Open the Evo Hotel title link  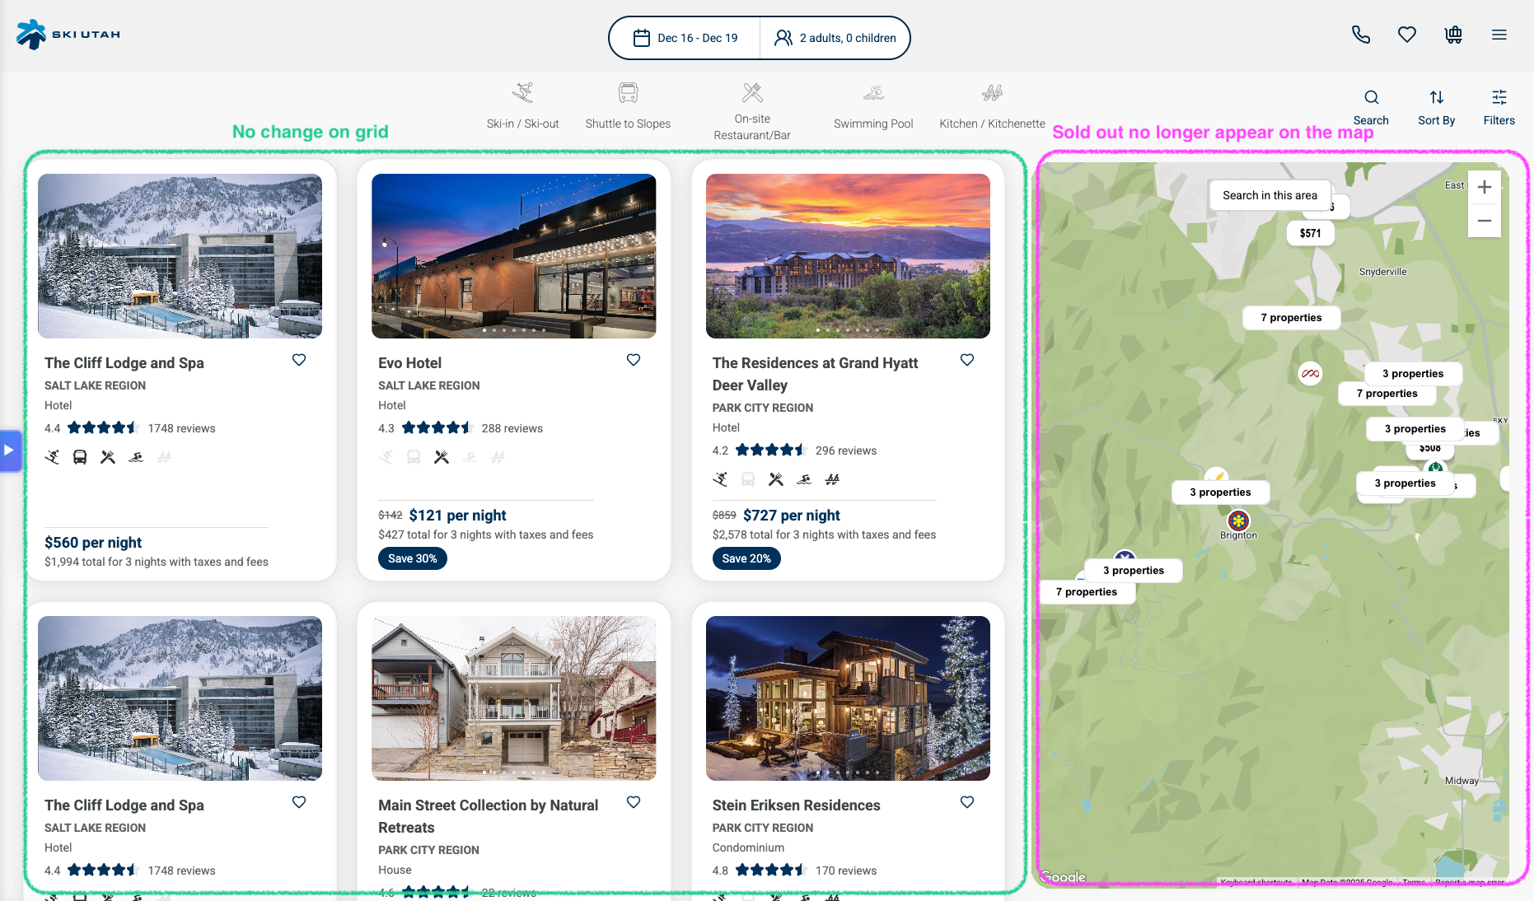[409, 363]
